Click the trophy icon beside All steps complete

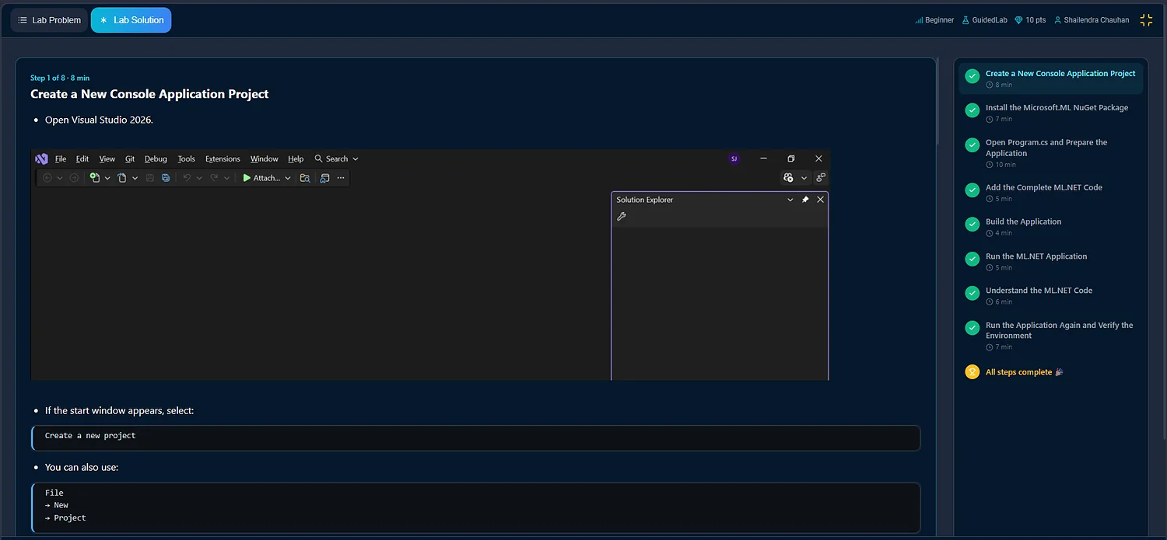point(972,371)
